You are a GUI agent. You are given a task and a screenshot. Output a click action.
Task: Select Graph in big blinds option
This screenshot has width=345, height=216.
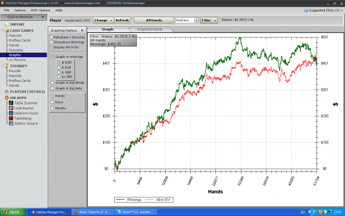pos(52,82)
